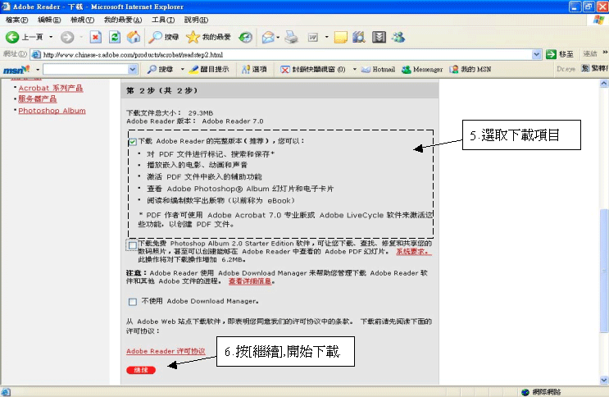Image resolution: width=609 pixels, height=397 pixels.
Task: Open Hotmail from MSN toolbar
Action: click(x=379, y=70)
